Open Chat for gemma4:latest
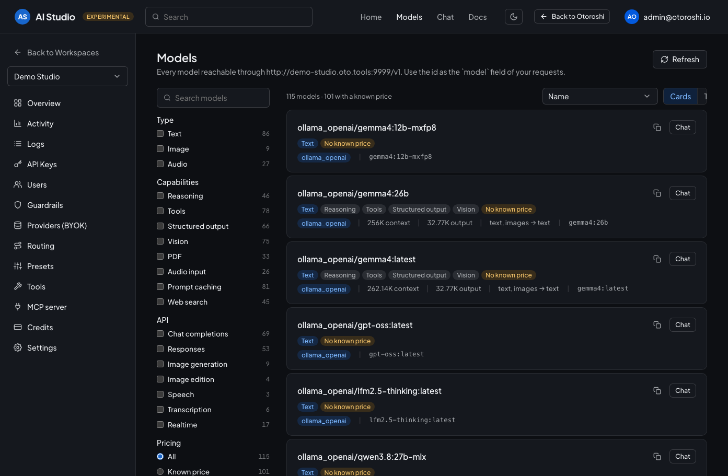Image resolution: width=728 pixels, height=476 pixels. [683, 259]
